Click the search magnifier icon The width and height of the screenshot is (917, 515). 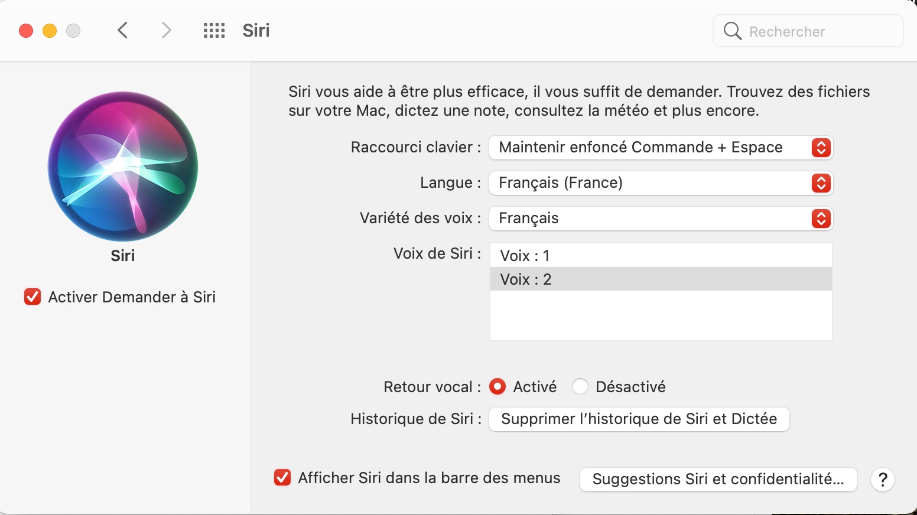pos(732,31)
